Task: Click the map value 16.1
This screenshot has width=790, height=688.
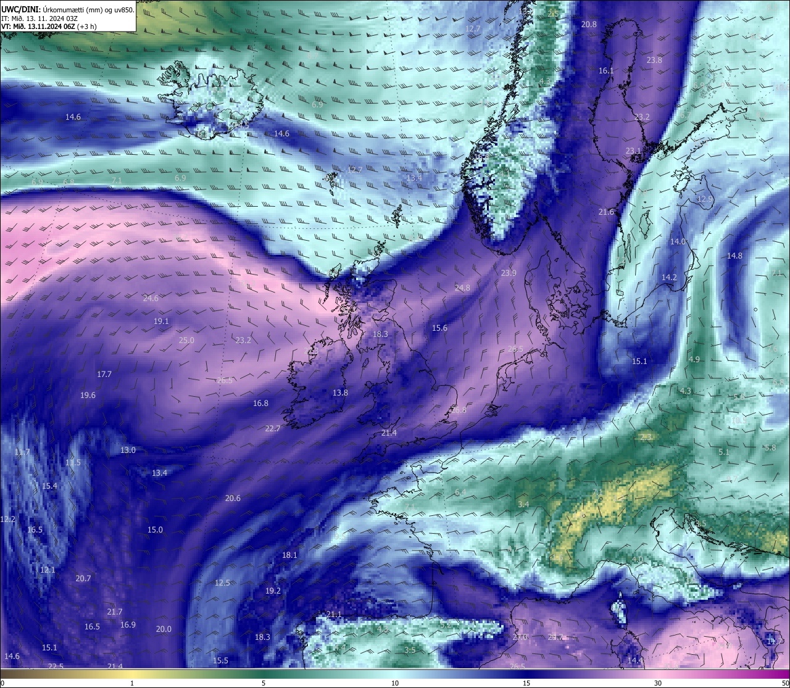Action: pyautogui.click(x=607, y=71)
